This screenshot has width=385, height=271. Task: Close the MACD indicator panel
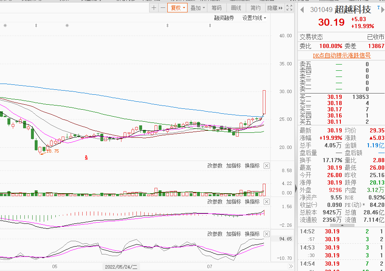tap(266, 201)
